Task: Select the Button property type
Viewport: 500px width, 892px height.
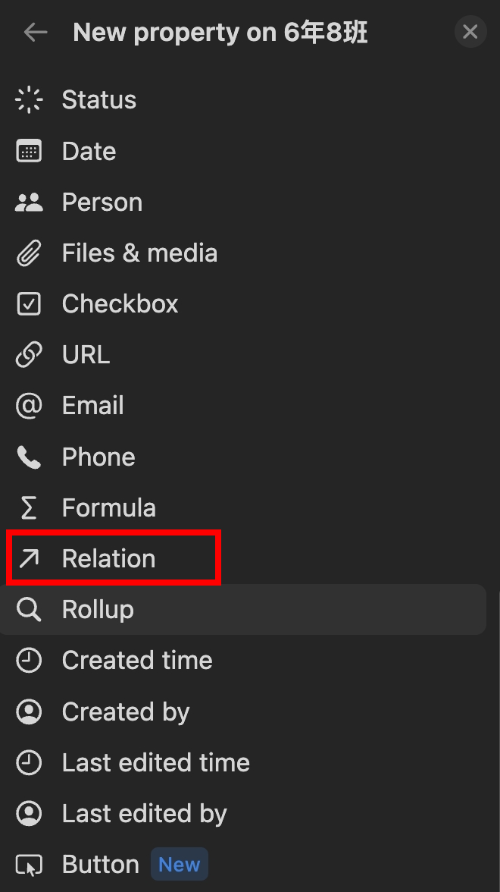Action: [100, 865]
